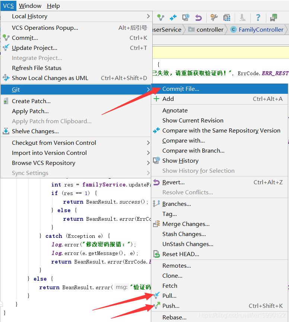Image resolution: width=289 pixels, height=322 pixels.
Task: Click the Pull arrow icon
Action: [x=156, y=295]
